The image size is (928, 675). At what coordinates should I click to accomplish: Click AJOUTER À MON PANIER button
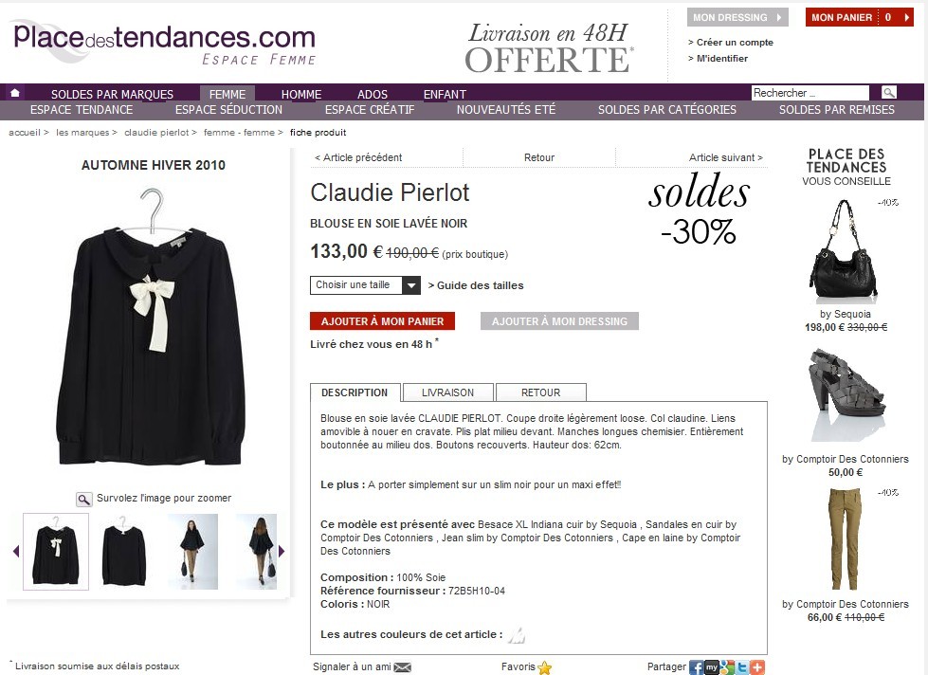(x=382, y=321)
